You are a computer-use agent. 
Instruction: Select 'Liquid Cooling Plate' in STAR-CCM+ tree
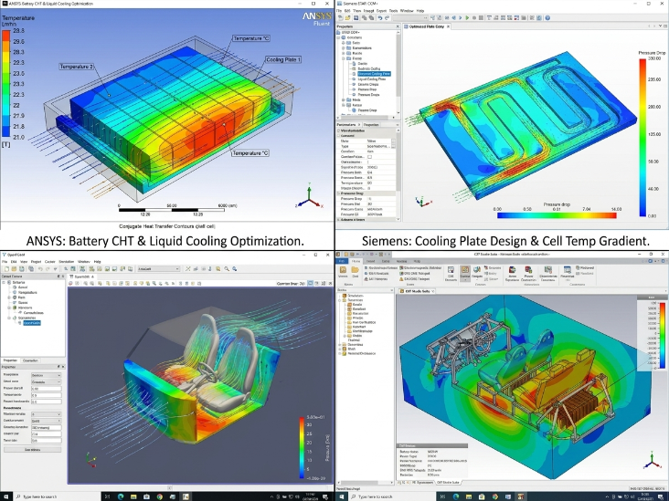pos(372,79)
